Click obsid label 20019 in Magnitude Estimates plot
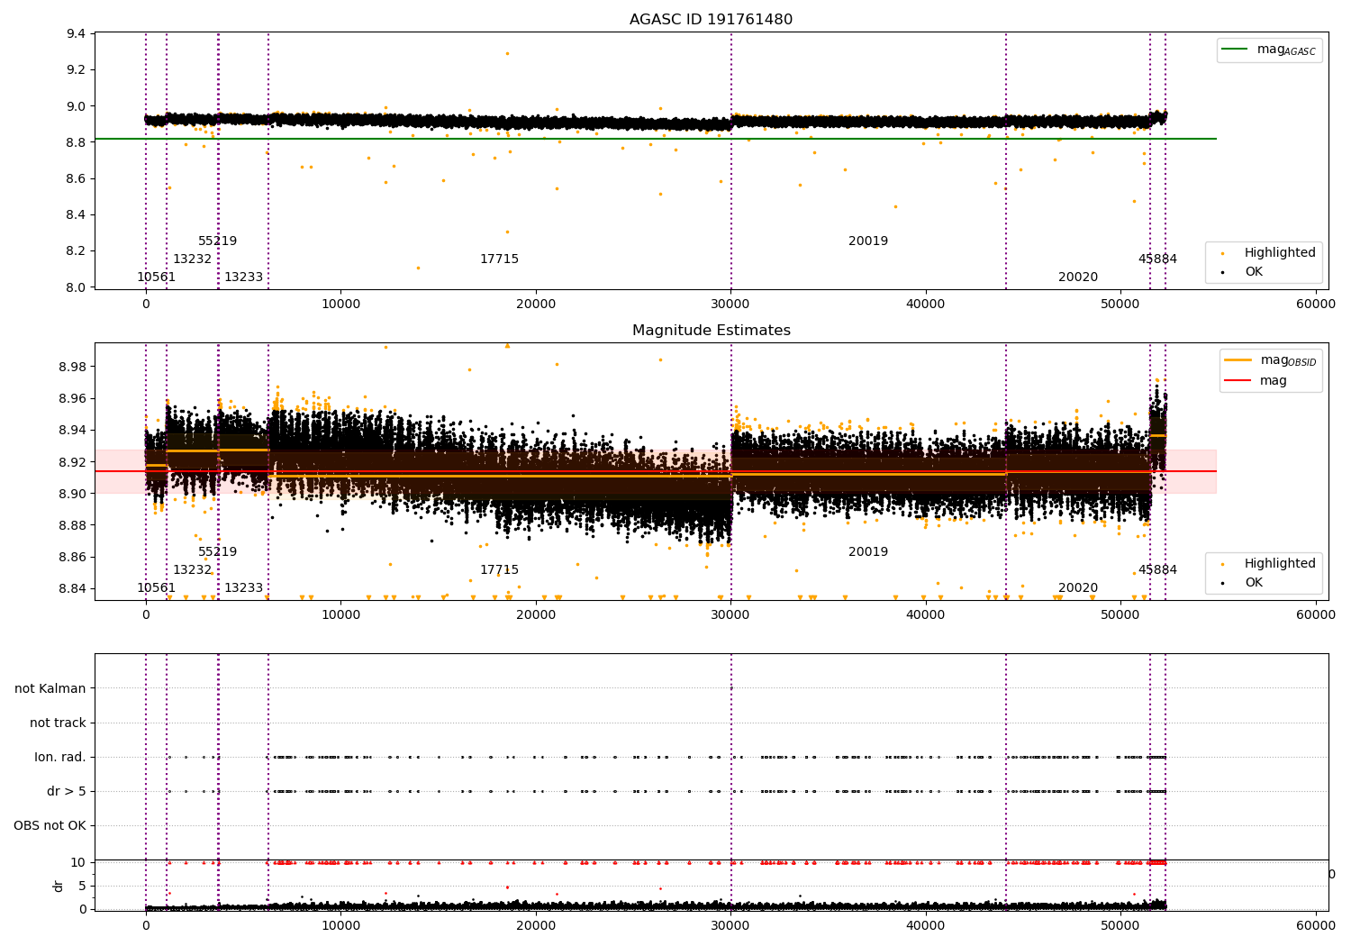The image size is (1351, 946). pyautogui.click(x=868, y=551)
